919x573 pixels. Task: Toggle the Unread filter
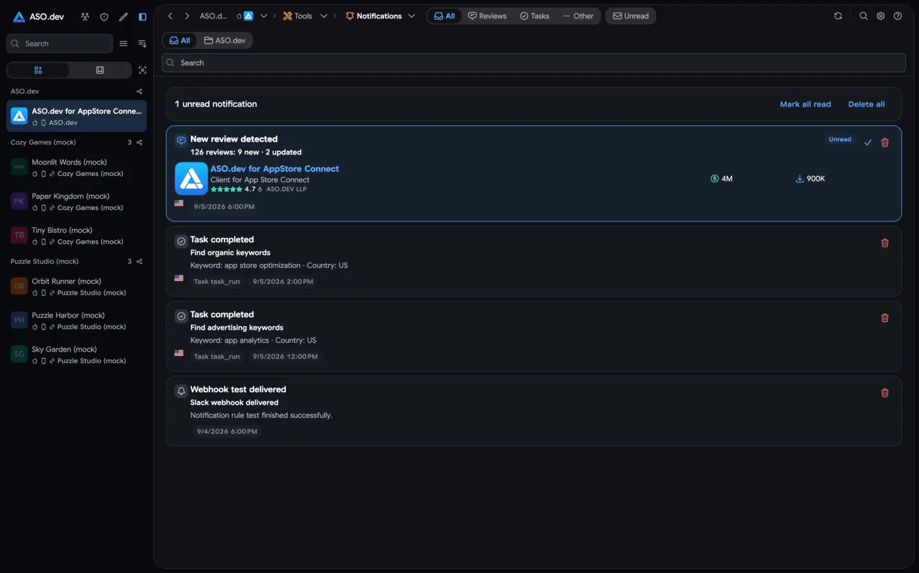click(x=631, y=16)
